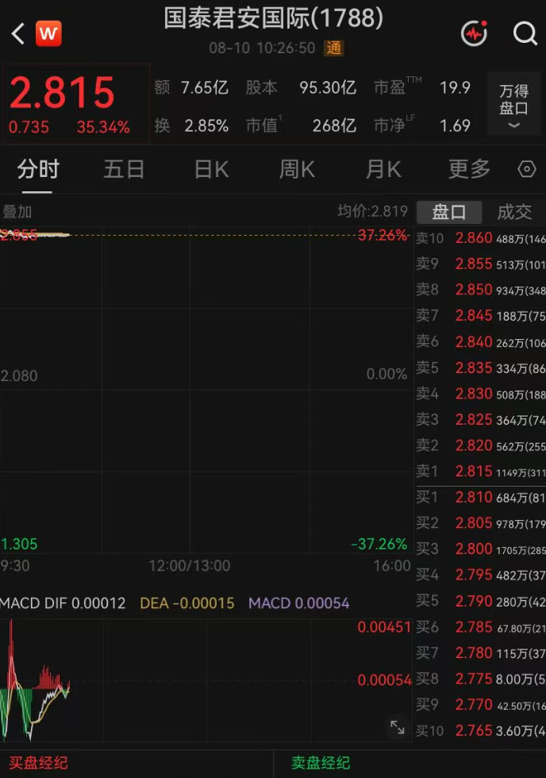Viewport: 546px width, 778px height.
Task: Tap the MACD histogram sub-chart
Action: click(x=206, y=680)
